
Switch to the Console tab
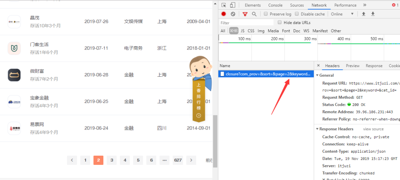point(275,5)
